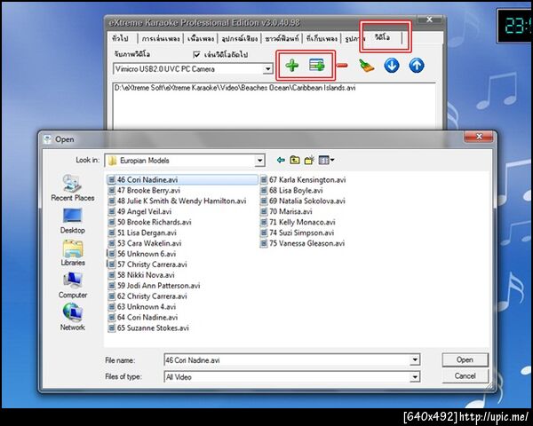
Task: Open Recent Places in sidebar
Action: tap(73, 188)
